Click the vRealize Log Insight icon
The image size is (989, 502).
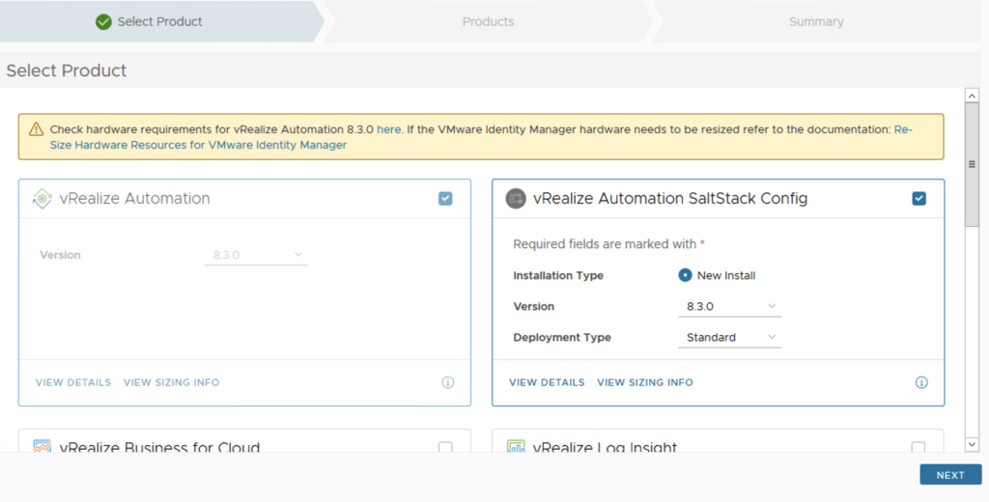[x=516, y=447]
